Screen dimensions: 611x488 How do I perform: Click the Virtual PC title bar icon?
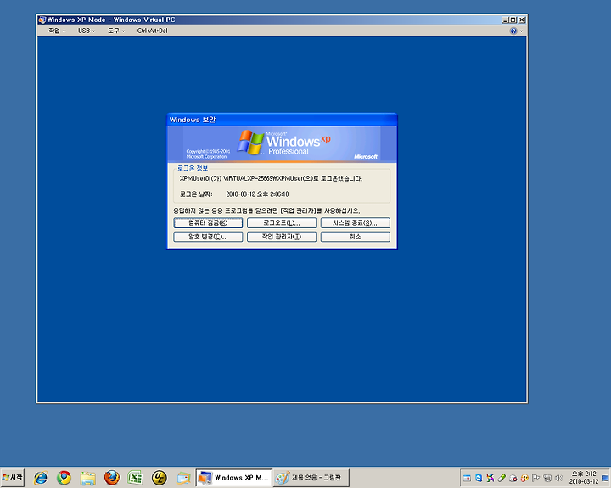(42, 20)
